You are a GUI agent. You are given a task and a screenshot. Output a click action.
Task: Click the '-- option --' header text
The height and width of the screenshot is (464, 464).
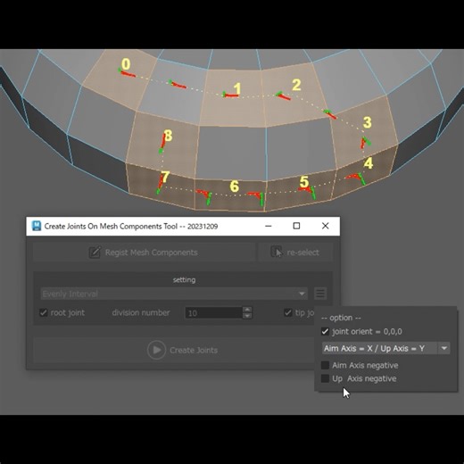point(341,318)
